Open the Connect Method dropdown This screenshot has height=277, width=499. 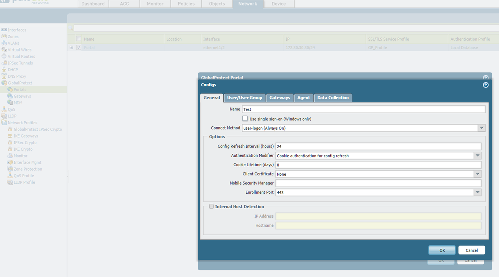click(x=481, y=128)
